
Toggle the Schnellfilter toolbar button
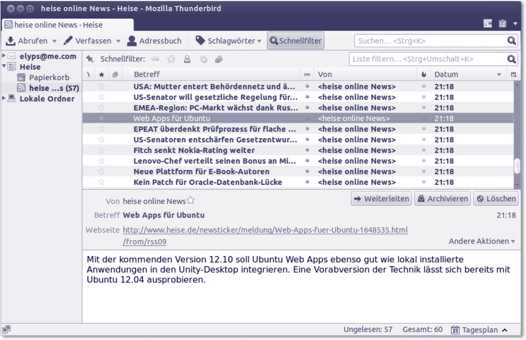296,41
